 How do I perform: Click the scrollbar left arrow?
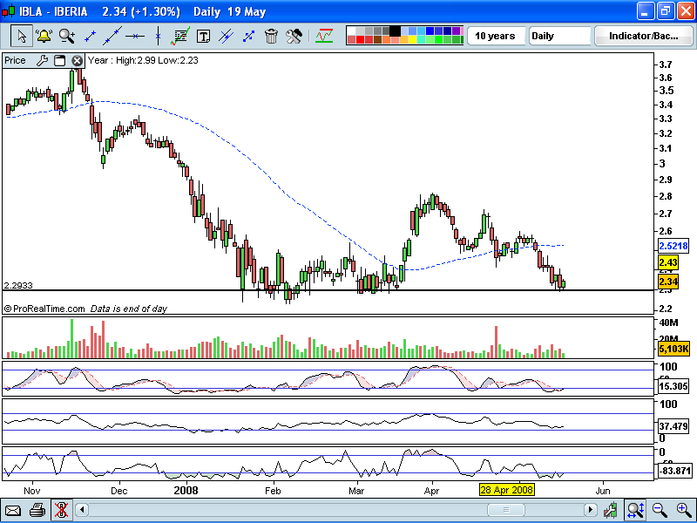(x=82, y=510)
